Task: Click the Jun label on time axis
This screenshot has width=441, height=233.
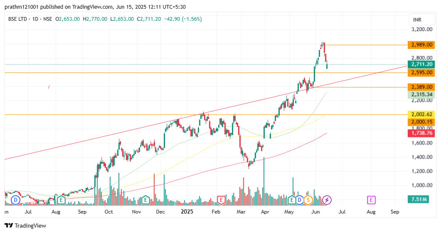Action: coord(315,212)
